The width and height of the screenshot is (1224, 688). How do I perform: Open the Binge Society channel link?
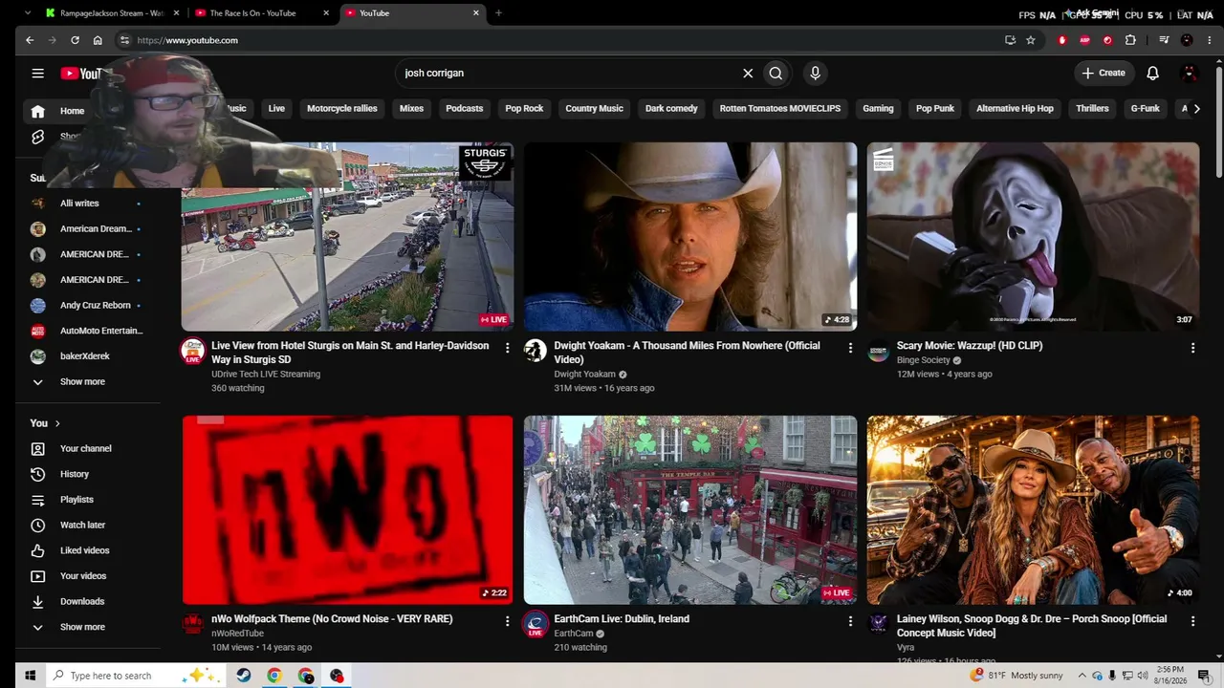923,360
